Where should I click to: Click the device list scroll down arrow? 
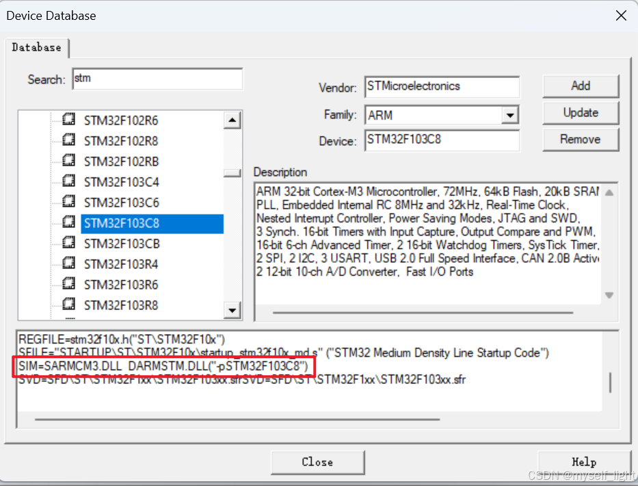[x=232, y=310]
